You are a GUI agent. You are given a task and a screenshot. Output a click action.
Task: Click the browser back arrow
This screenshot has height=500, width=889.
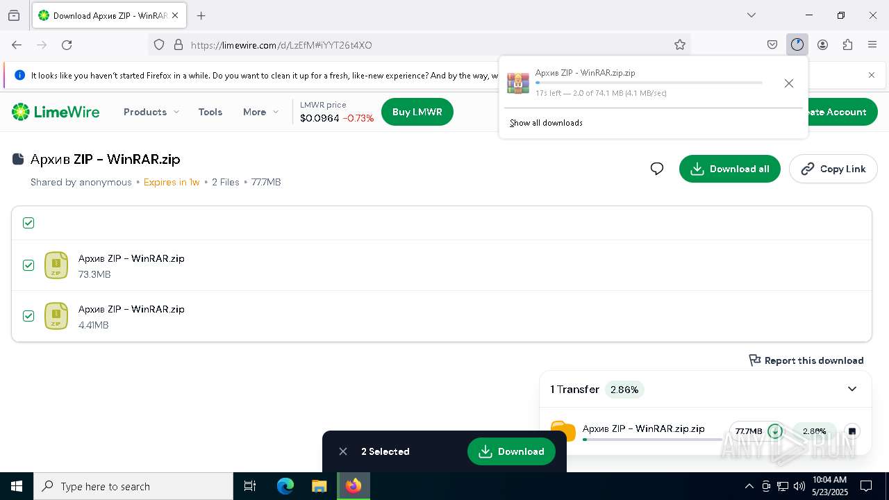[x=17, y=44]
